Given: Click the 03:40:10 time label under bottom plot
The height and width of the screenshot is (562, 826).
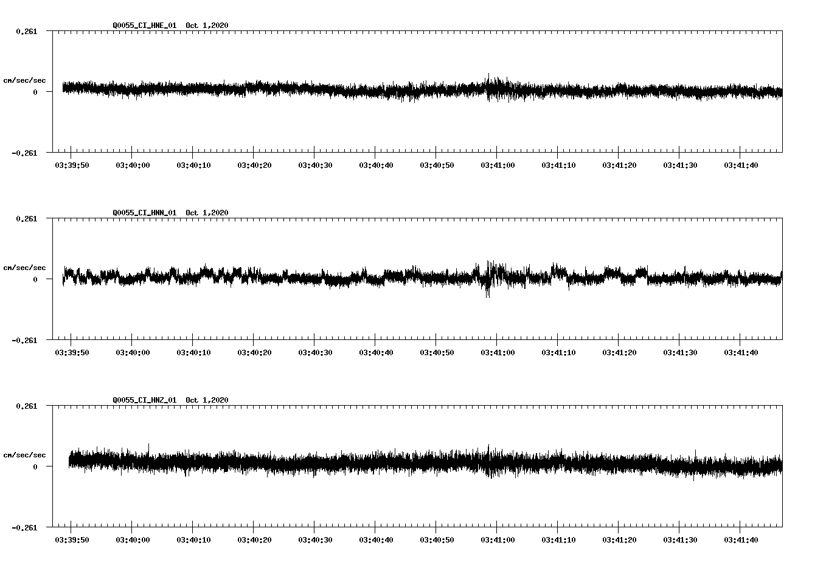Looking at the screenshot, I should pos(194,540).
